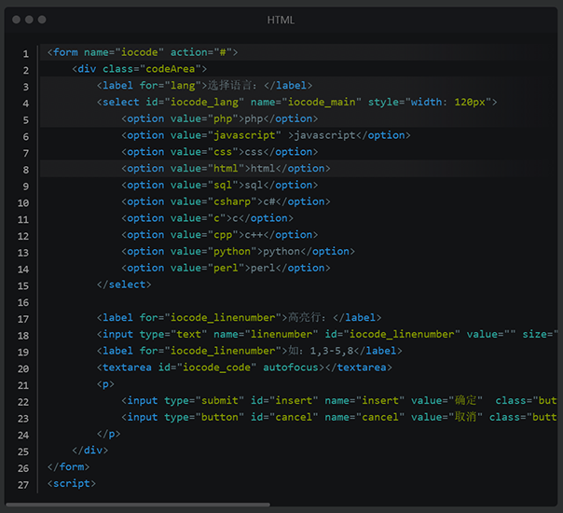This screenshot has width=563, height=513.
Task: Click the input type="text" linenumber line
Action: click(327, 334)
